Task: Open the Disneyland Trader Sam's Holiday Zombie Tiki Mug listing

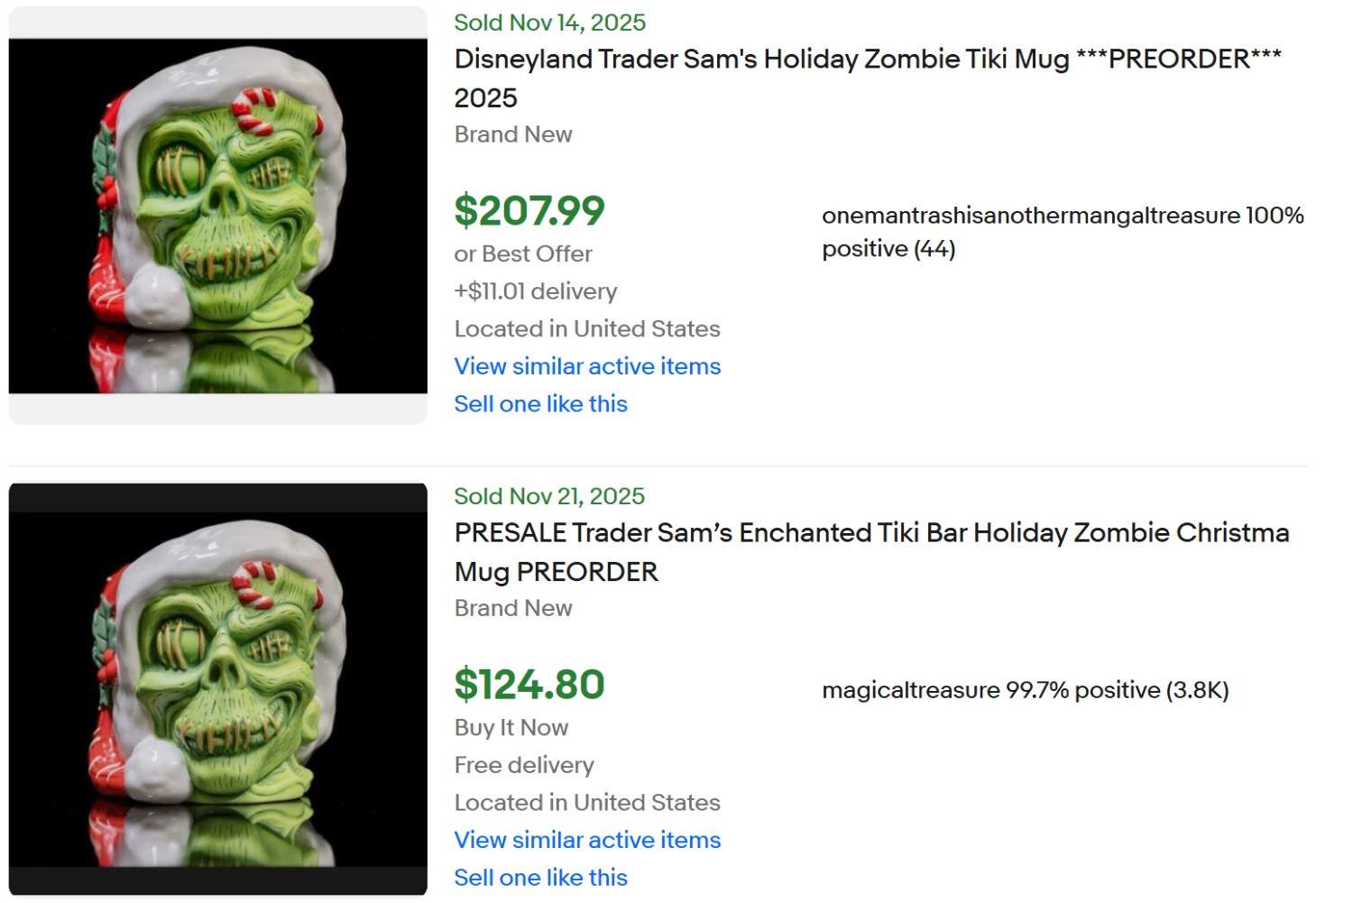Action: pos(868,59)
